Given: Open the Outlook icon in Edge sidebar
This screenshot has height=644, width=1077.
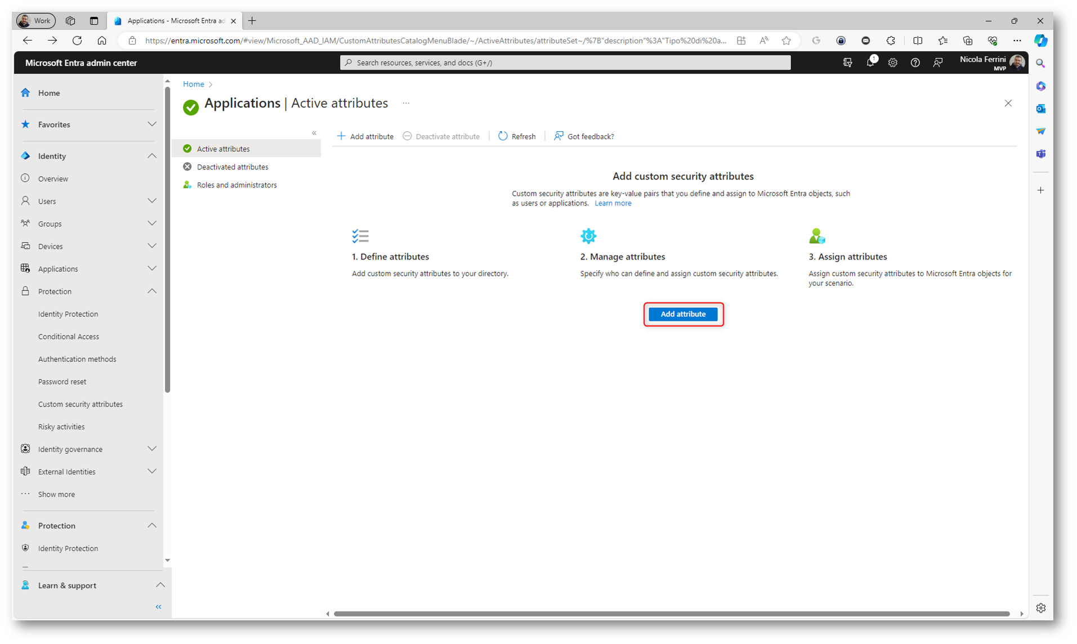Looking at the screenshot, I should click(1041, 109).
